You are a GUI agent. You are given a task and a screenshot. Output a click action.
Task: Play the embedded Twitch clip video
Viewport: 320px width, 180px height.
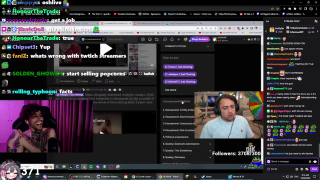pos(105,49)
